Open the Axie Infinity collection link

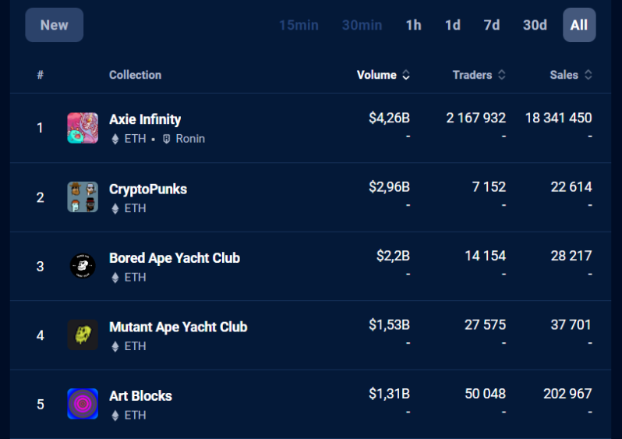pos(145,119)
